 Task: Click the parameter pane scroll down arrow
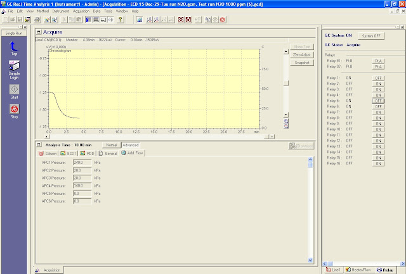[310, 260]
